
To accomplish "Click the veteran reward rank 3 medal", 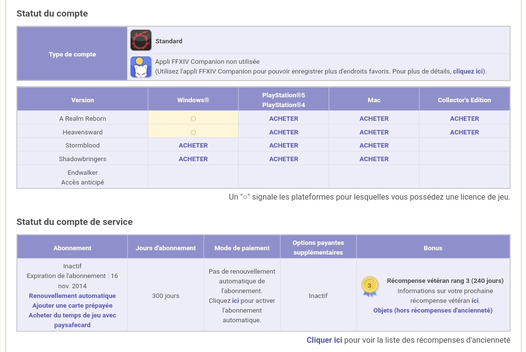I will pos(370,287).
